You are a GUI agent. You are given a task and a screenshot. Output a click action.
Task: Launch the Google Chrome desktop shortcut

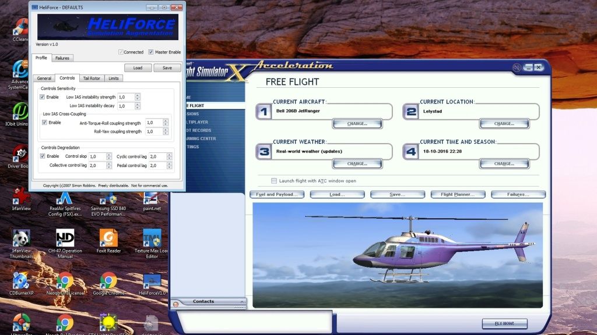(x=108, y=284)
